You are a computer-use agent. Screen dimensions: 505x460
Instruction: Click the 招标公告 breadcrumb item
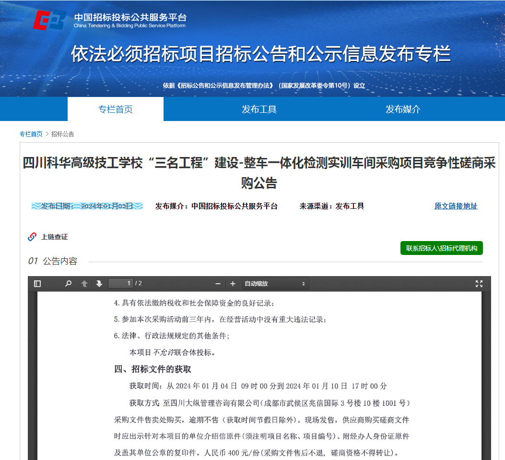tap(62, 134)
